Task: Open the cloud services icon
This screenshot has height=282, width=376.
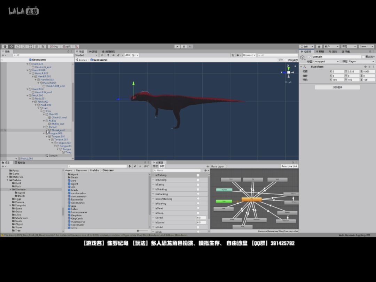Action: click(319, 47)
